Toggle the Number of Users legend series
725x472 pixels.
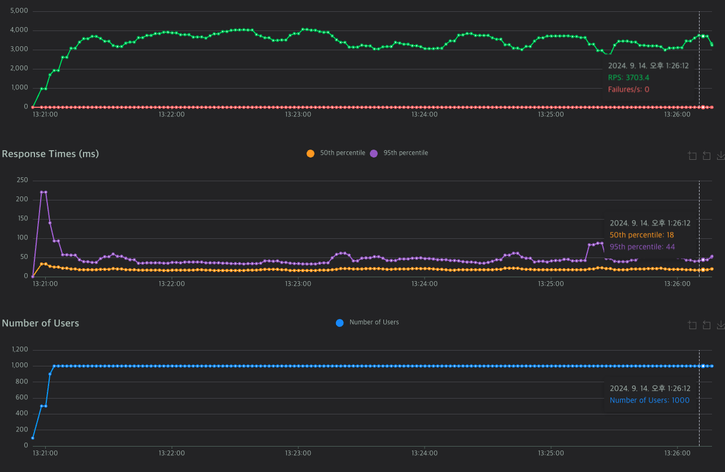coord(367,322)
